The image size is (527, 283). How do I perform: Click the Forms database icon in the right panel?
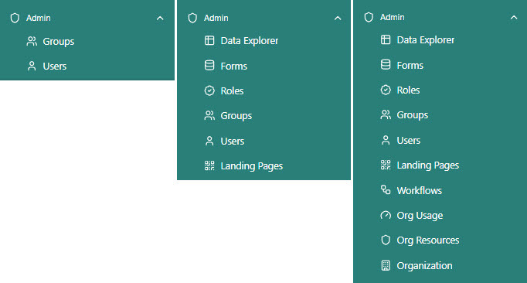point(386,65)
